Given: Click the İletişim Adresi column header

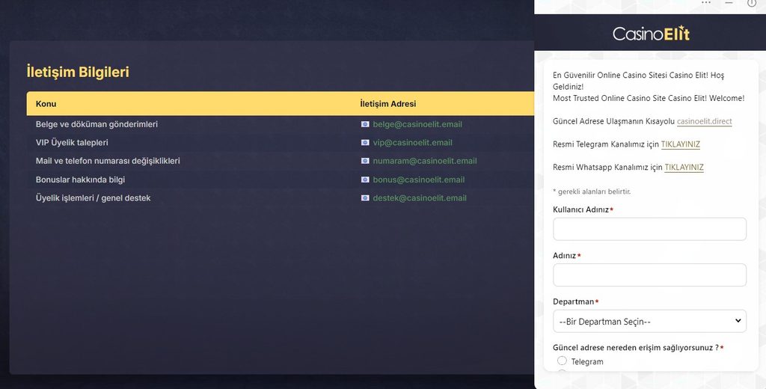Looking at the screenshot, I should point(388,103).
